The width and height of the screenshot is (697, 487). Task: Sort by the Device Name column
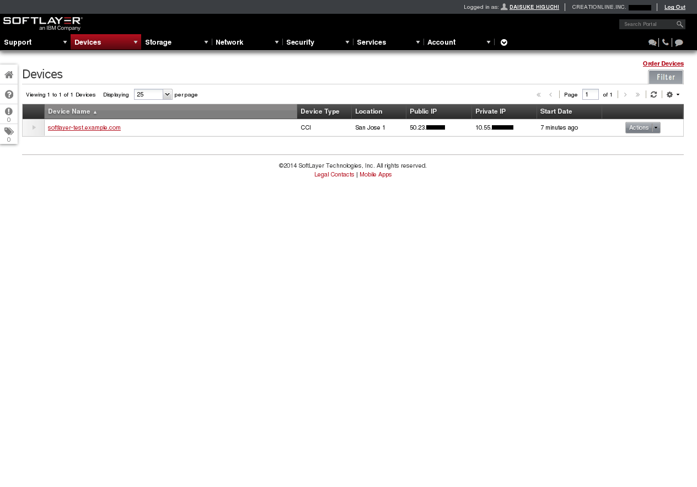click(x=171, y=111)
